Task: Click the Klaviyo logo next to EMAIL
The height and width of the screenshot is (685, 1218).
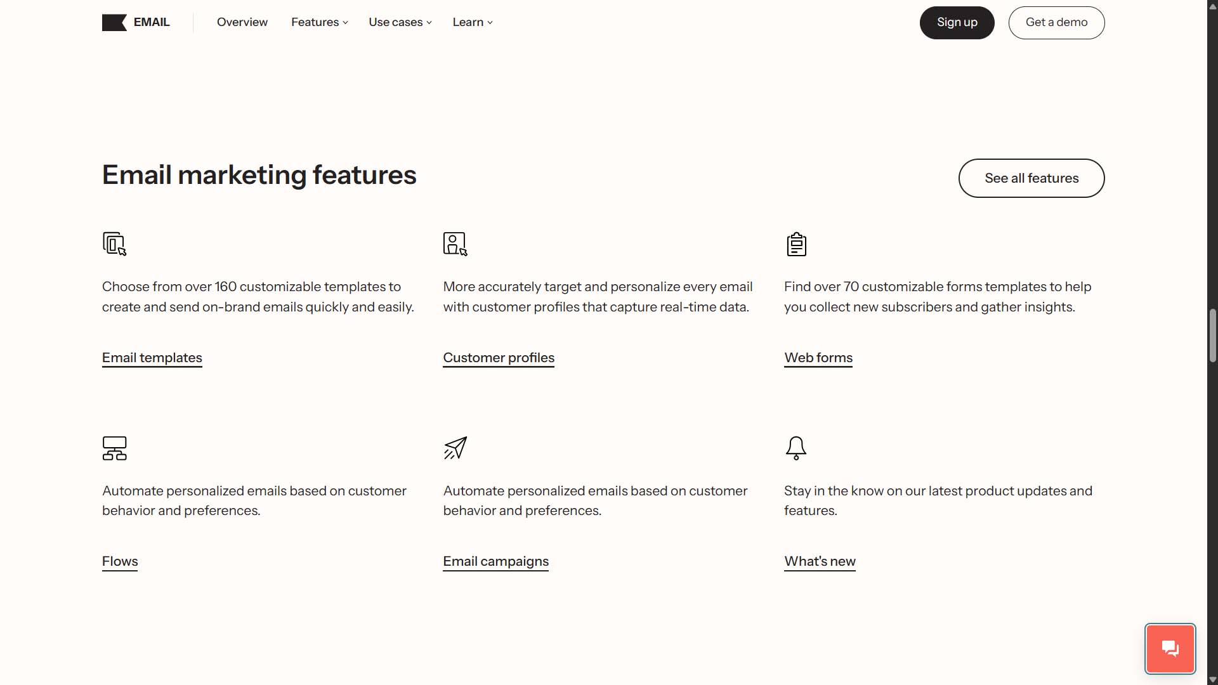Action: click(x=114, y=22)
